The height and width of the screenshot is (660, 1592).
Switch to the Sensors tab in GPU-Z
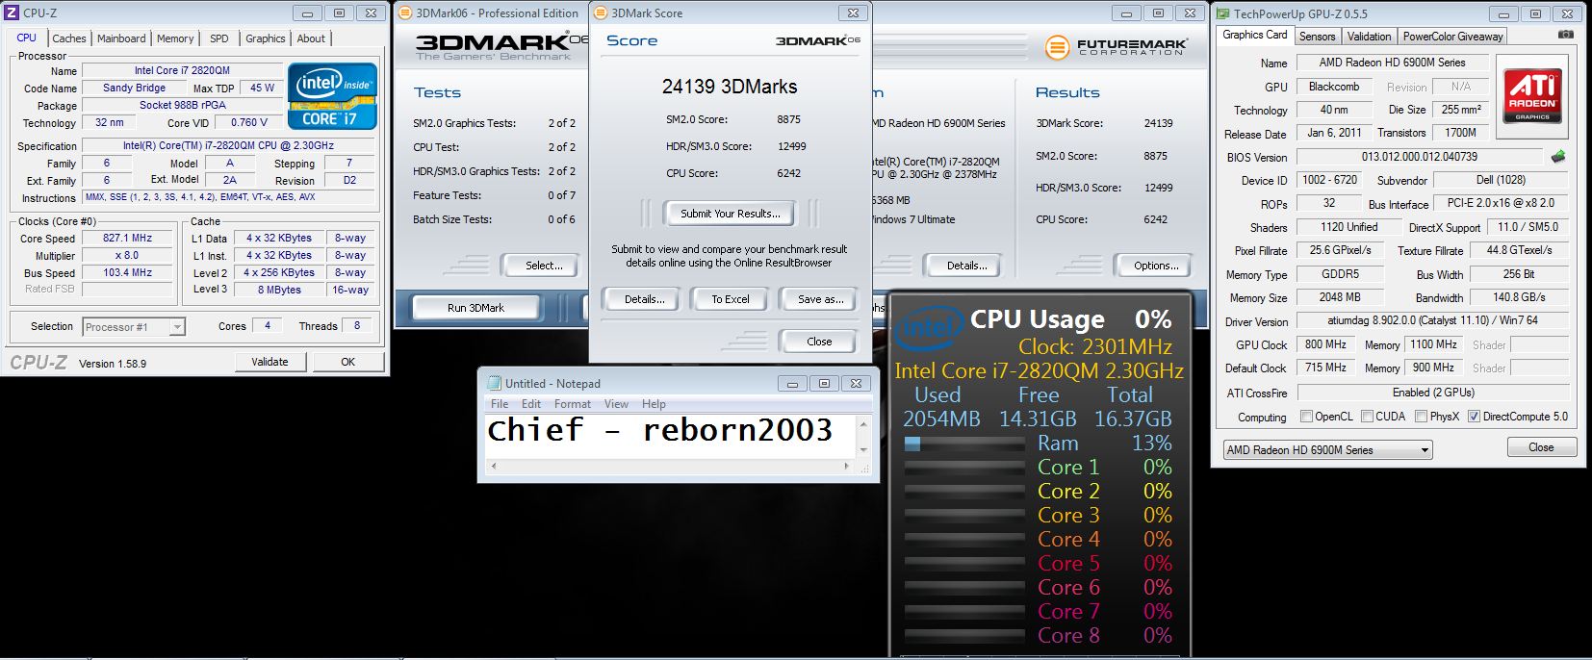(x=1317, y=37)
